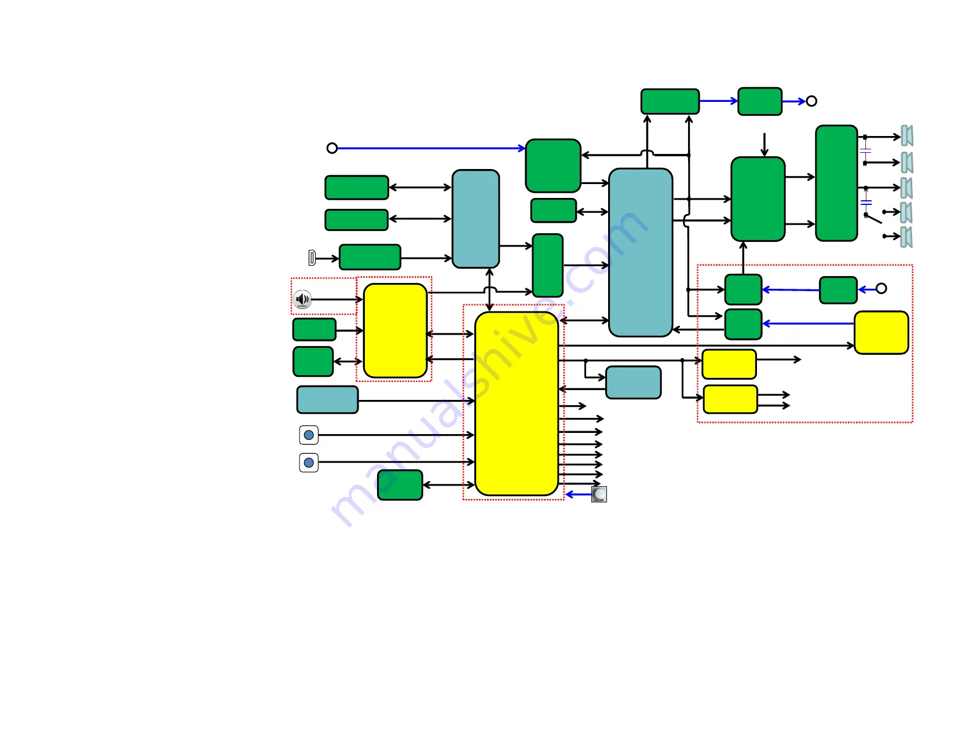The width and height of the screenshot is (973, 731).
Task: Select green block below the blue push-buttons
Action: coord(400,485)
